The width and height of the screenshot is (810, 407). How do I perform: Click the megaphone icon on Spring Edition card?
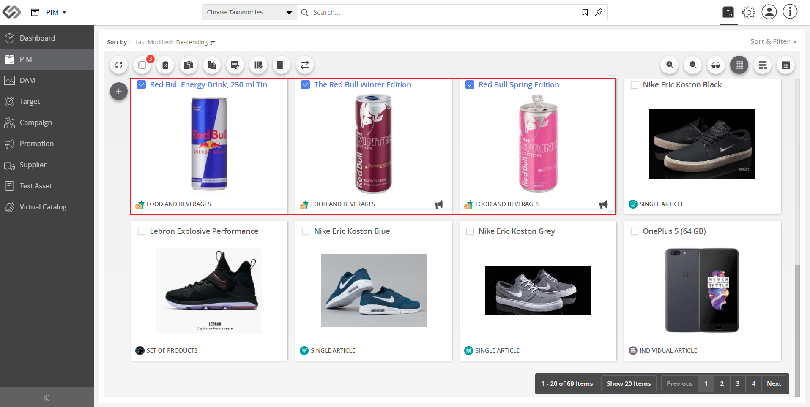tap(603, 204)
